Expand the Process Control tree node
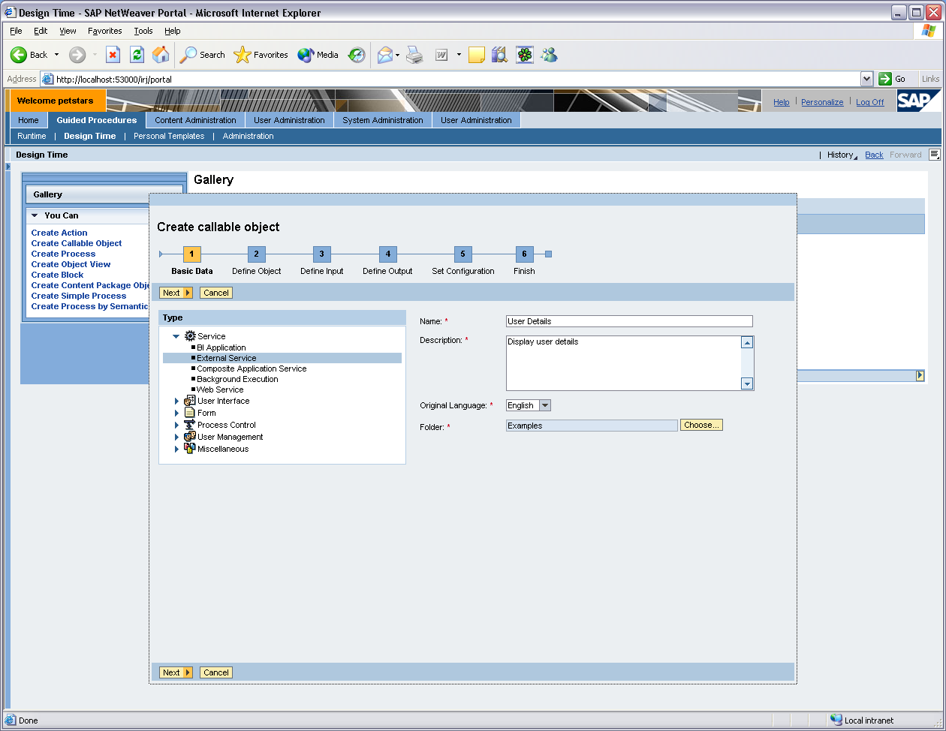 177,426
